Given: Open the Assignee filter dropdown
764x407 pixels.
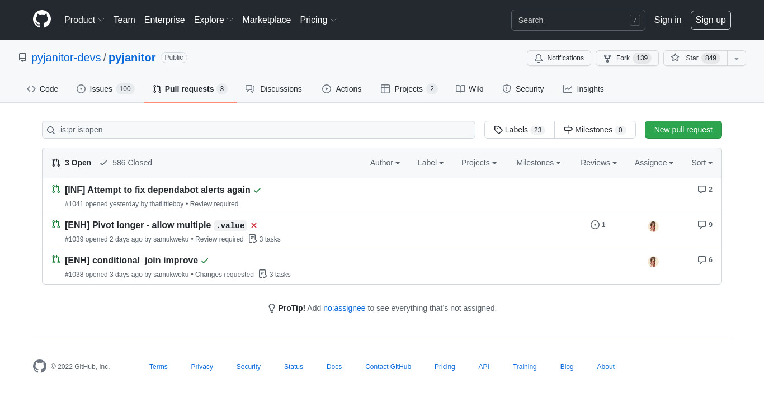Looking at the screenshot, I should [654, 163].
